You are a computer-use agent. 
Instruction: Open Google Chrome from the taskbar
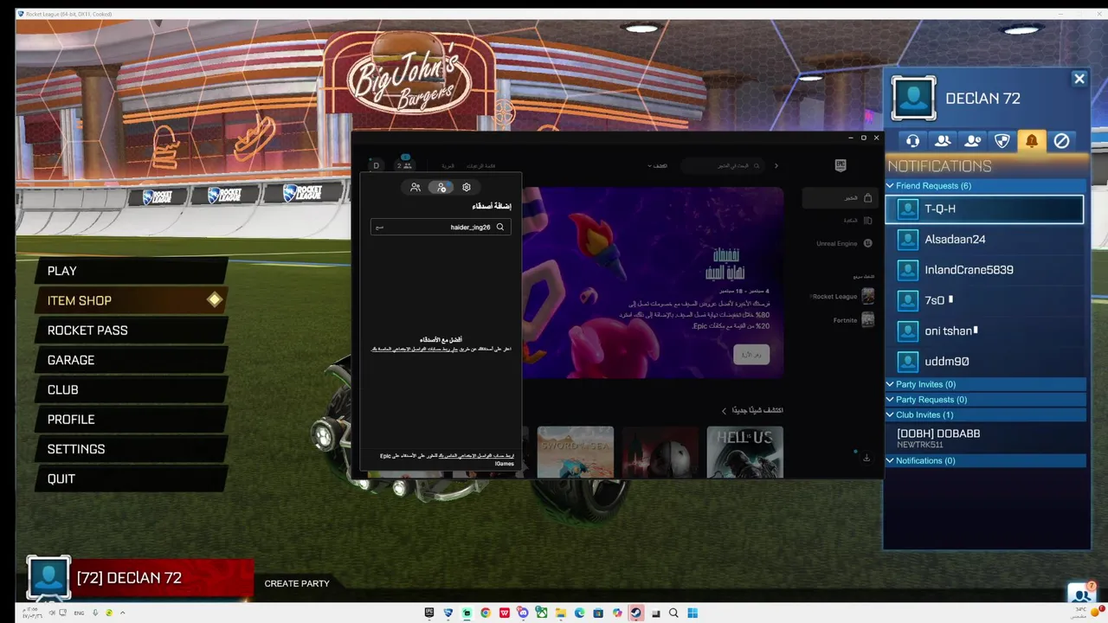(486, 613)
